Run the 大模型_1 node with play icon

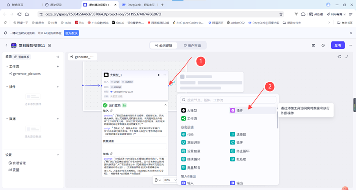coord(158,75)
